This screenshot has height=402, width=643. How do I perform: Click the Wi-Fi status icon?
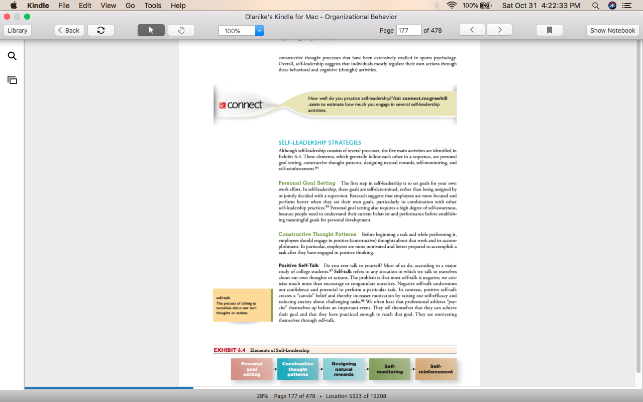[452, 6]
